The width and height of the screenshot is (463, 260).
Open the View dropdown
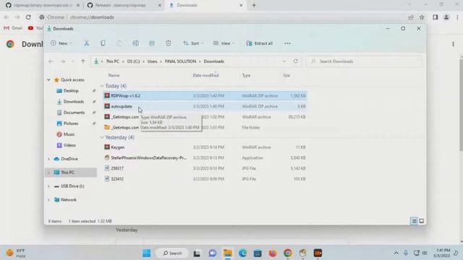tap(224, 43)
